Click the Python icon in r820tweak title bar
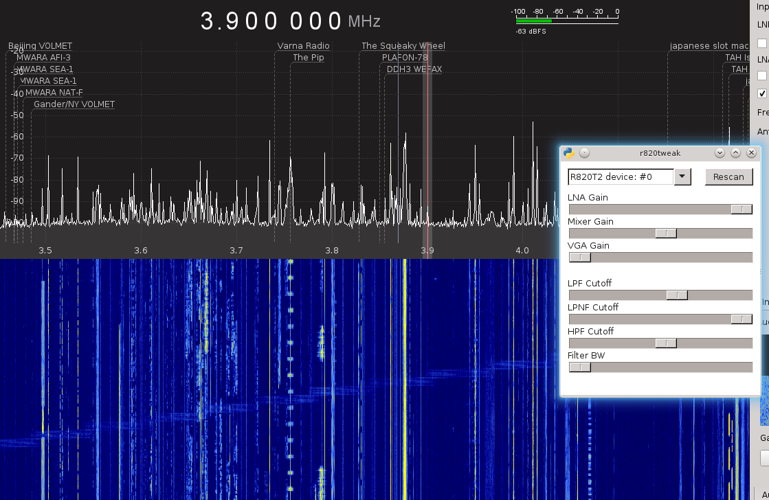 tap(568, 153)
